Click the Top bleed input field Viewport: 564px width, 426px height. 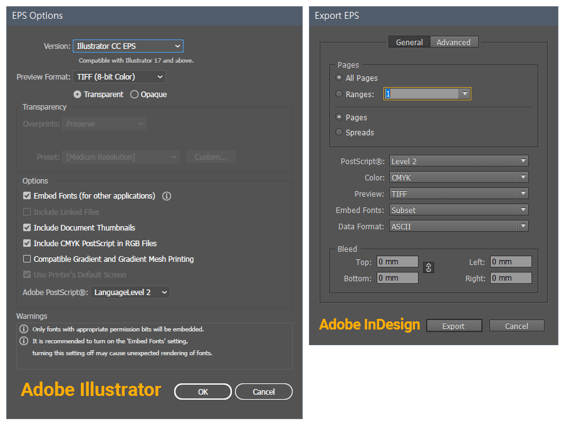pyautogui.click(x=397, y=262)
